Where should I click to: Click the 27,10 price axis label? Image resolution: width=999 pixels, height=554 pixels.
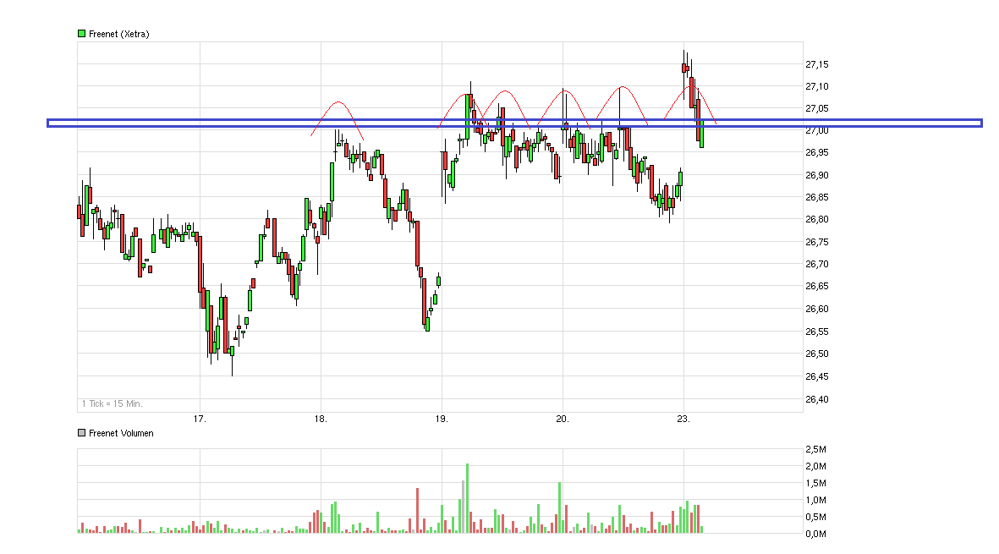[817, 86]
